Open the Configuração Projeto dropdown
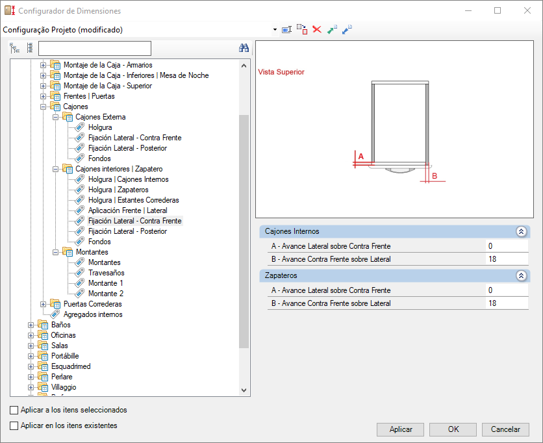The image size is (543, 443). pyautogui.click(x=275, y=30)
